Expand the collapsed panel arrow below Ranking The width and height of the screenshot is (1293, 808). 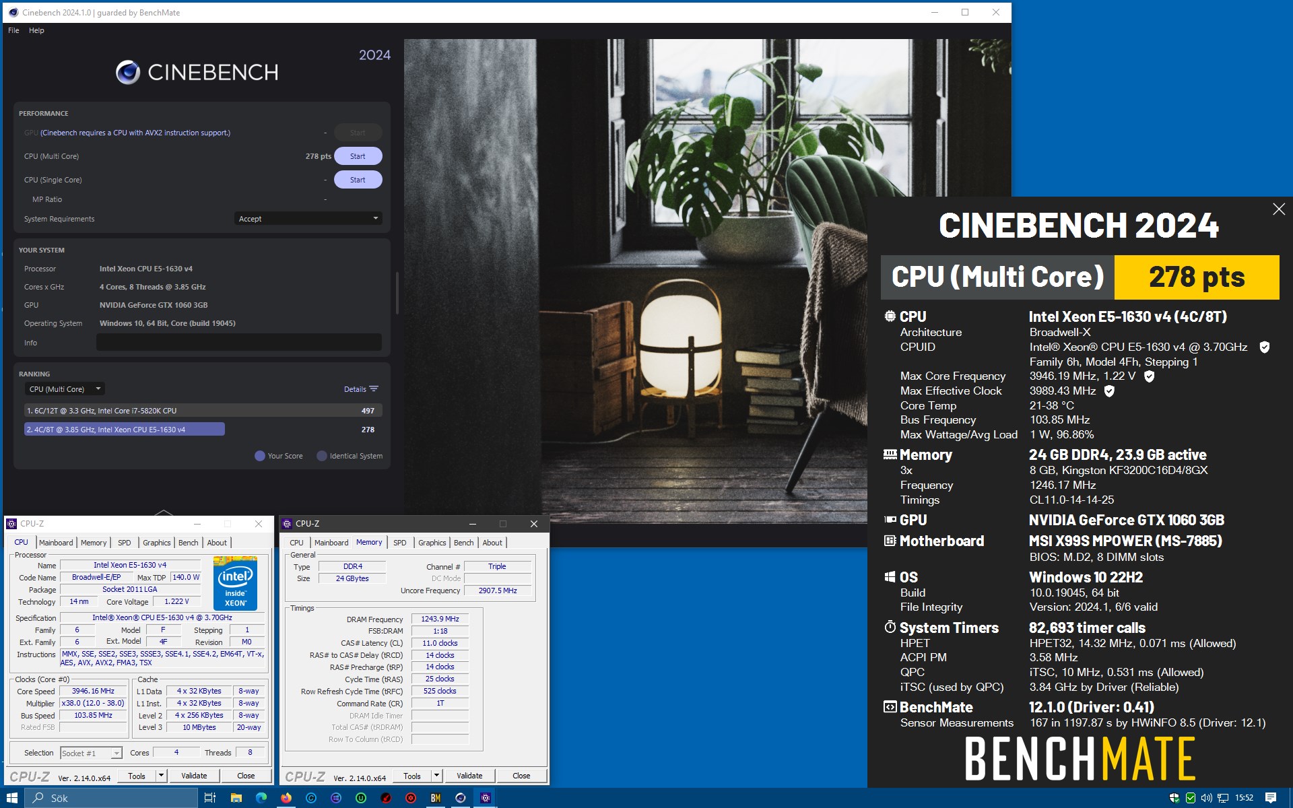(164, 512)
